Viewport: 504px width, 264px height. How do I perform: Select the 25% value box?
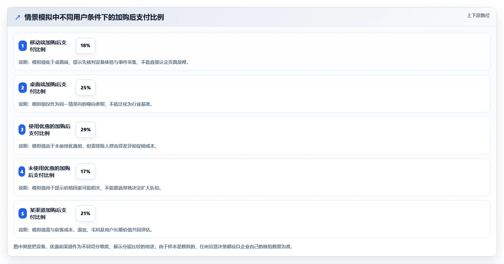point(86,88)
